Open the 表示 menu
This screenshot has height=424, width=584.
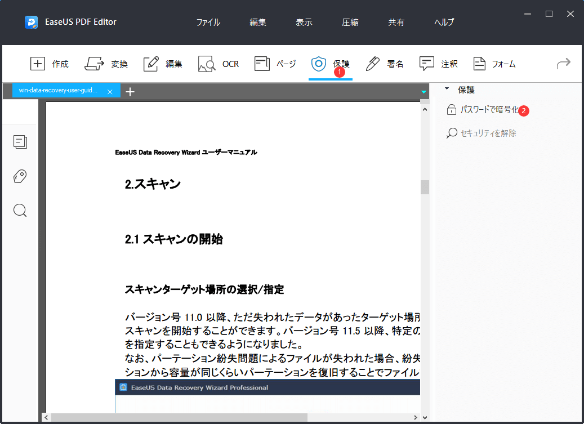[x=304, y=22]
